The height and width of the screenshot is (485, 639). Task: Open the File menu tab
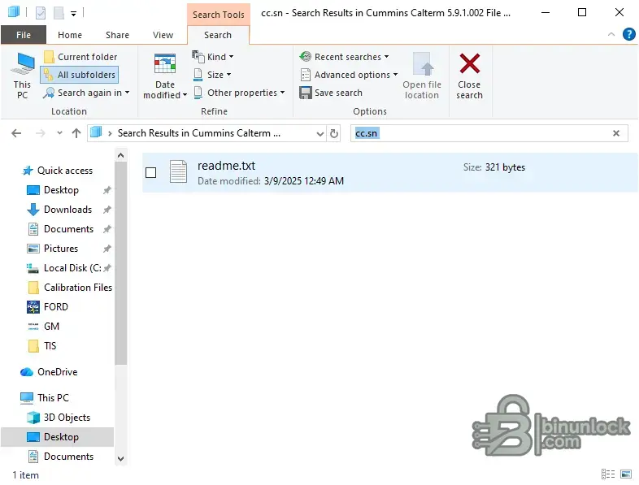pyautogui.click(x=24, y=35)
